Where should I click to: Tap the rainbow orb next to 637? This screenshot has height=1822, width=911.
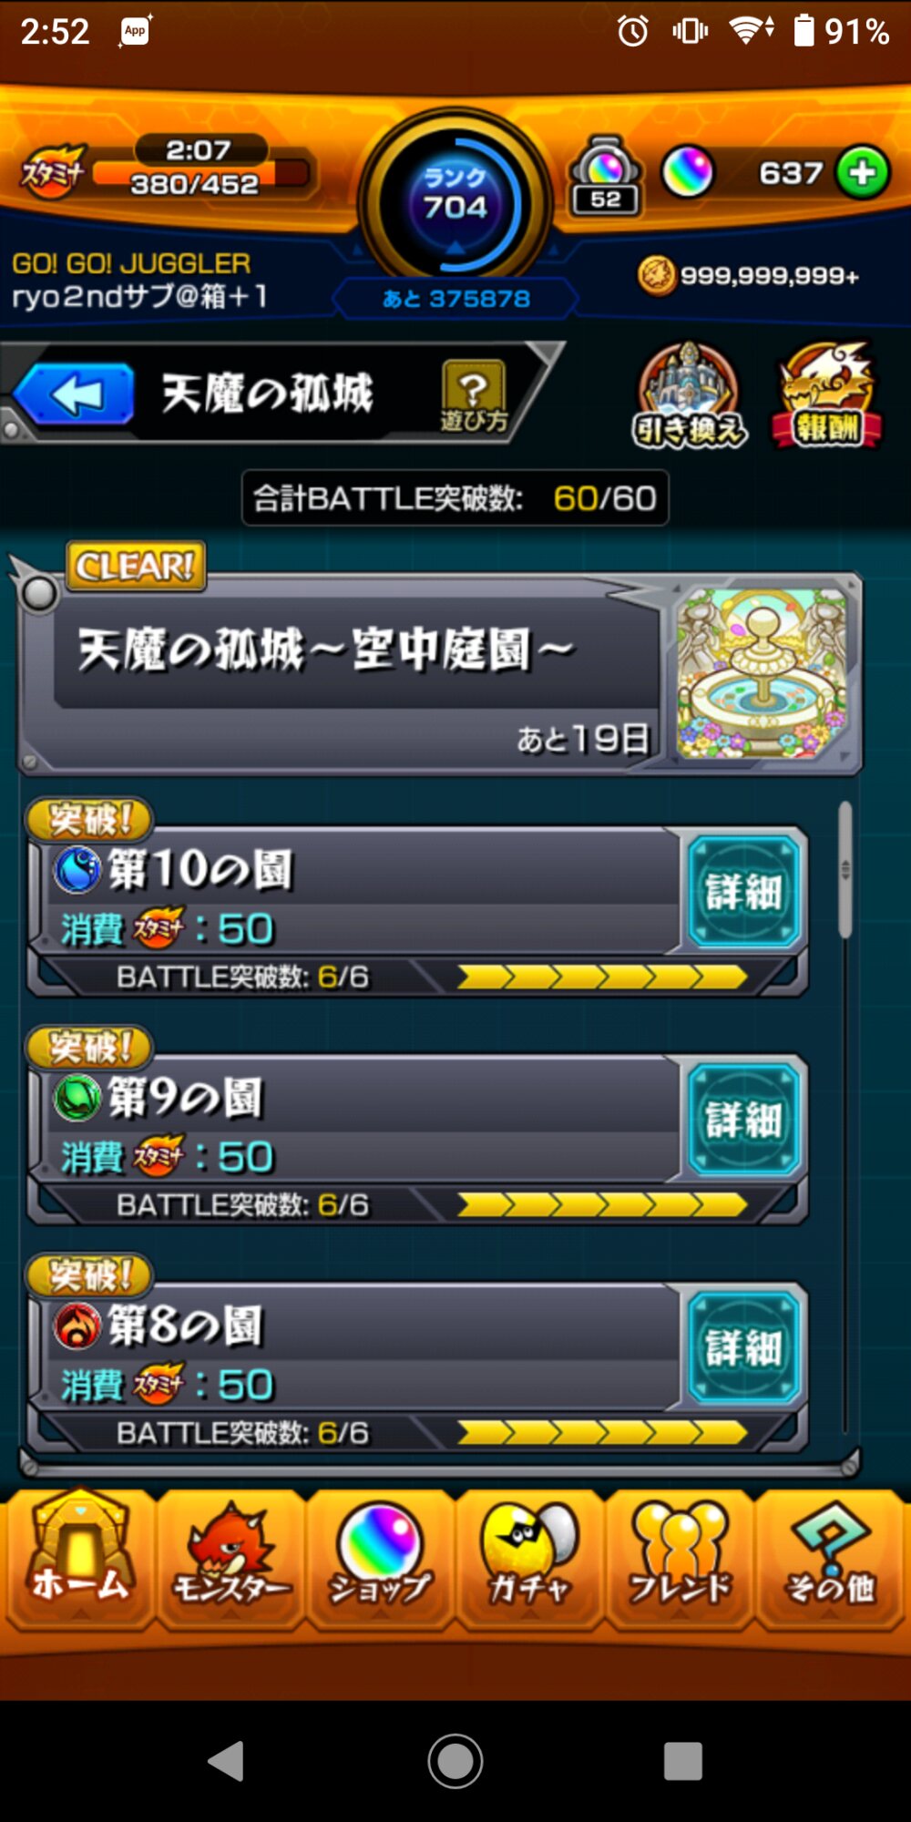(x=688, y=172)
